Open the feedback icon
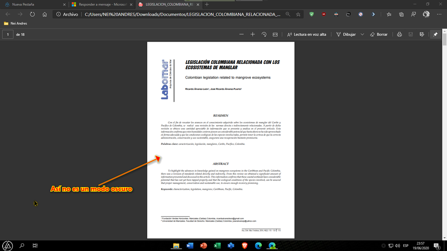The image size is (447, 251). point(413,14)
